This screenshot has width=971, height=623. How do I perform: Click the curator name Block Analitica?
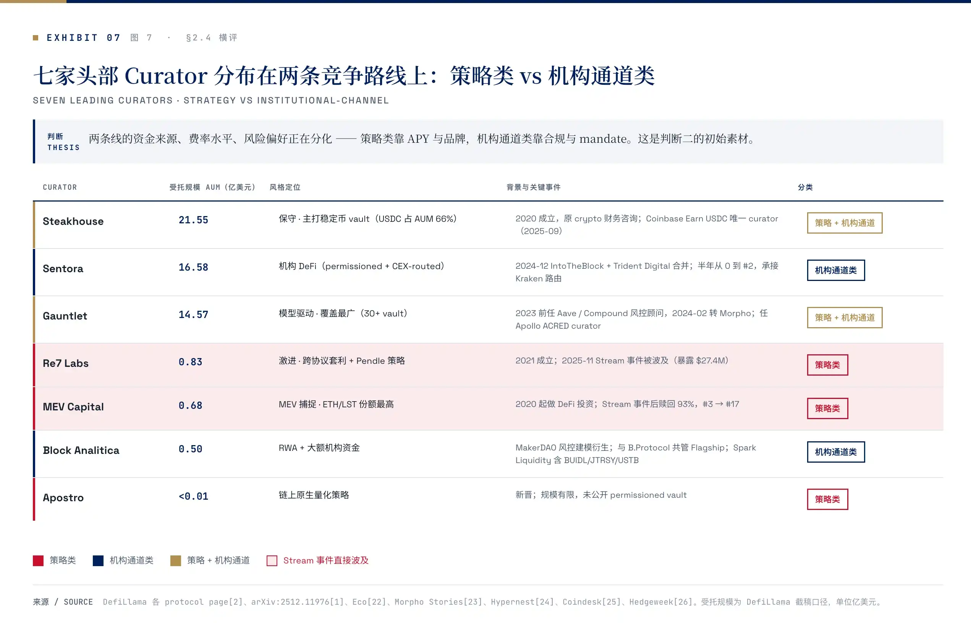click(x=81, y=450)
